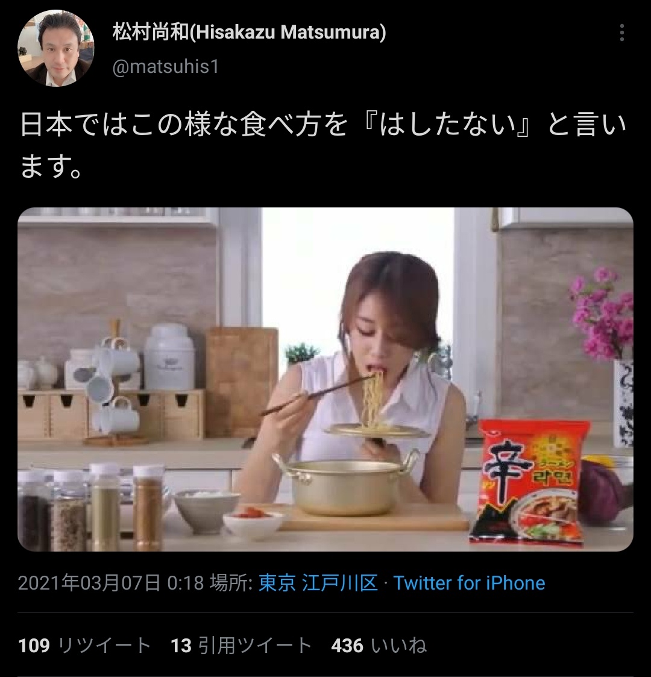Open the attached photo of woman eating noodles

click(x=325, y=379)
